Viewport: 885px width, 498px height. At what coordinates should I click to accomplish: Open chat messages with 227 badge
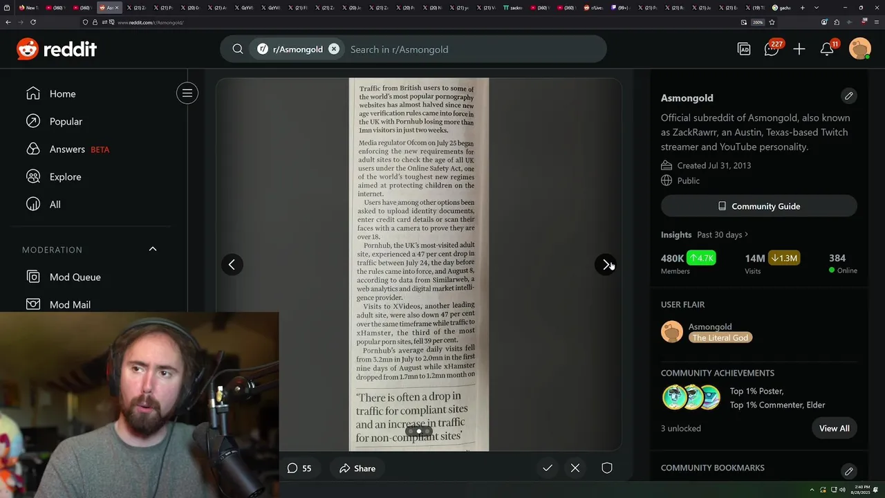coord(772,49)
